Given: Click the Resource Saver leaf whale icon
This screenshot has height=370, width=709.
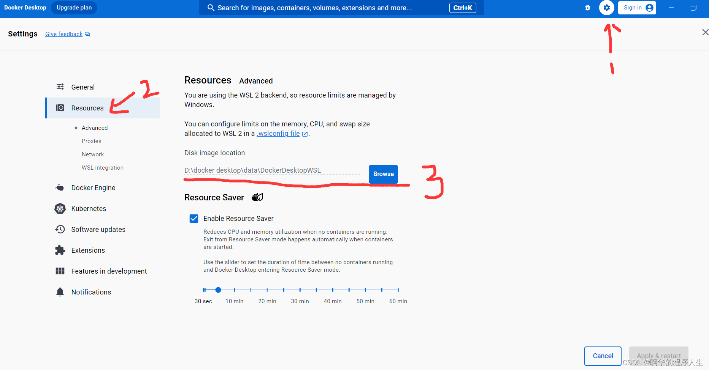Looking at the screenshot, I should pyautogui.click(x=257, y=197).
